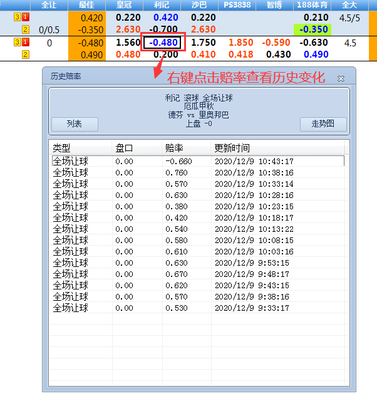Select the row with odds 0.420 at 10:18:17
The height and width of the screenshot is (401, 377).
pyautogui.click(x=198, y=217)
